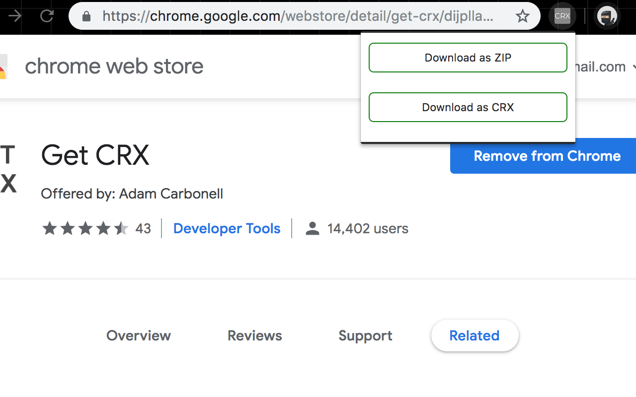636x397 pixels.
Task: Switch to the Overview tab
Action: [138, 335]
